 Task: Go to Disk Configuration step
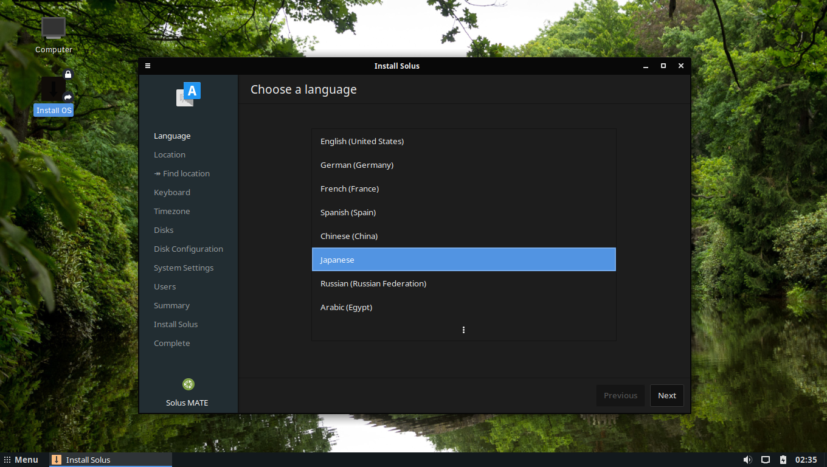189,249
